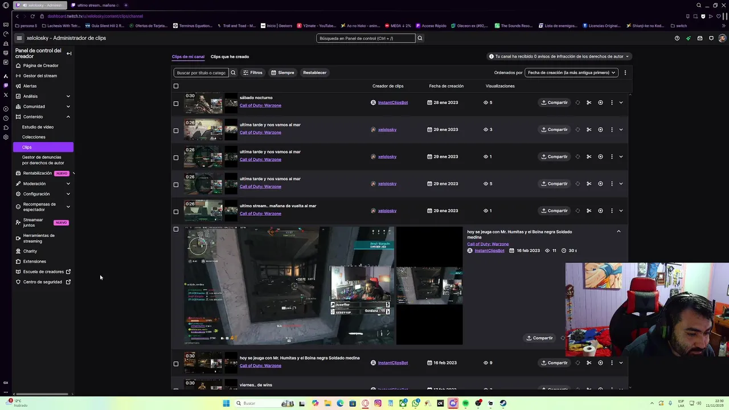Click plus-circle icon on sábado nocturno row
Image resolution: width=729 pixels, height=410 pixels.
click(600, 102)
